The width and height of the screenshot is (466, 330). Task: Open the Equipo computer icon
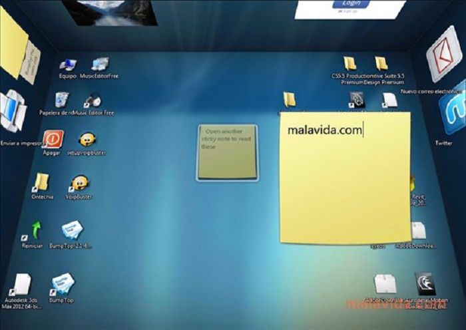click(68, 65)
